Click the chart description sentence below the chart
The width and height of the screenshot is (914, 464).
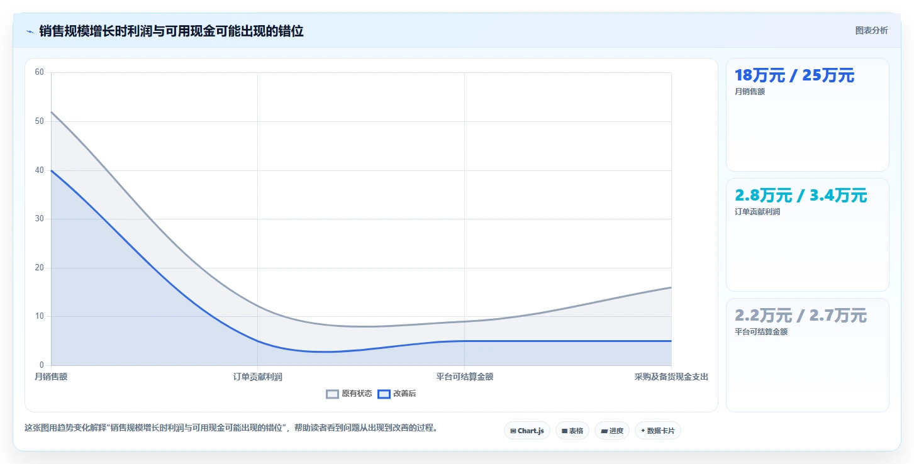(x=231, y=428)
